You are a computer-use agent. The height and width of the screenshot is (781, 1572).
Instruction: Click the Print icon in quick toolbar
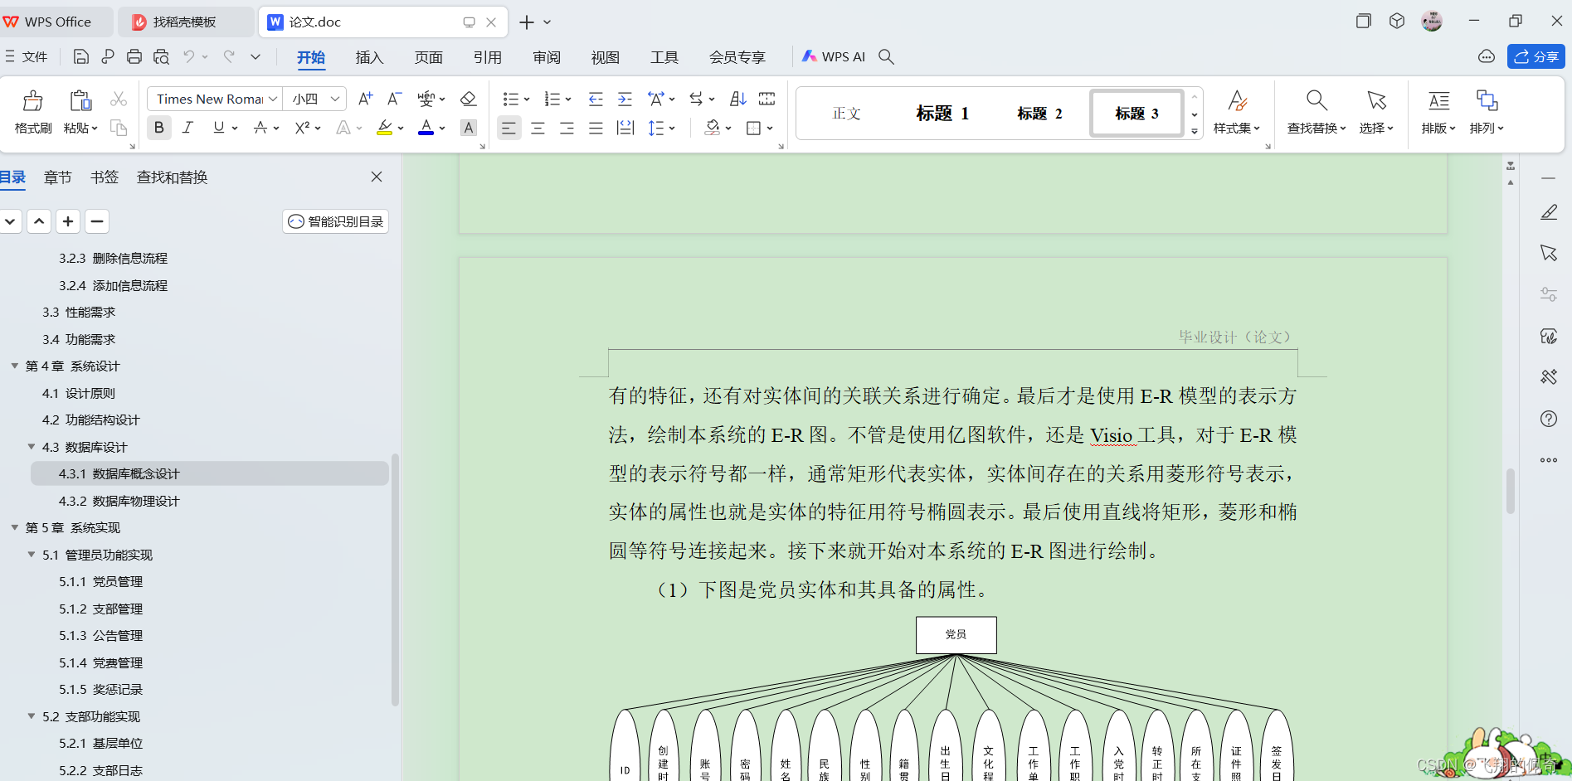(134, 56)
